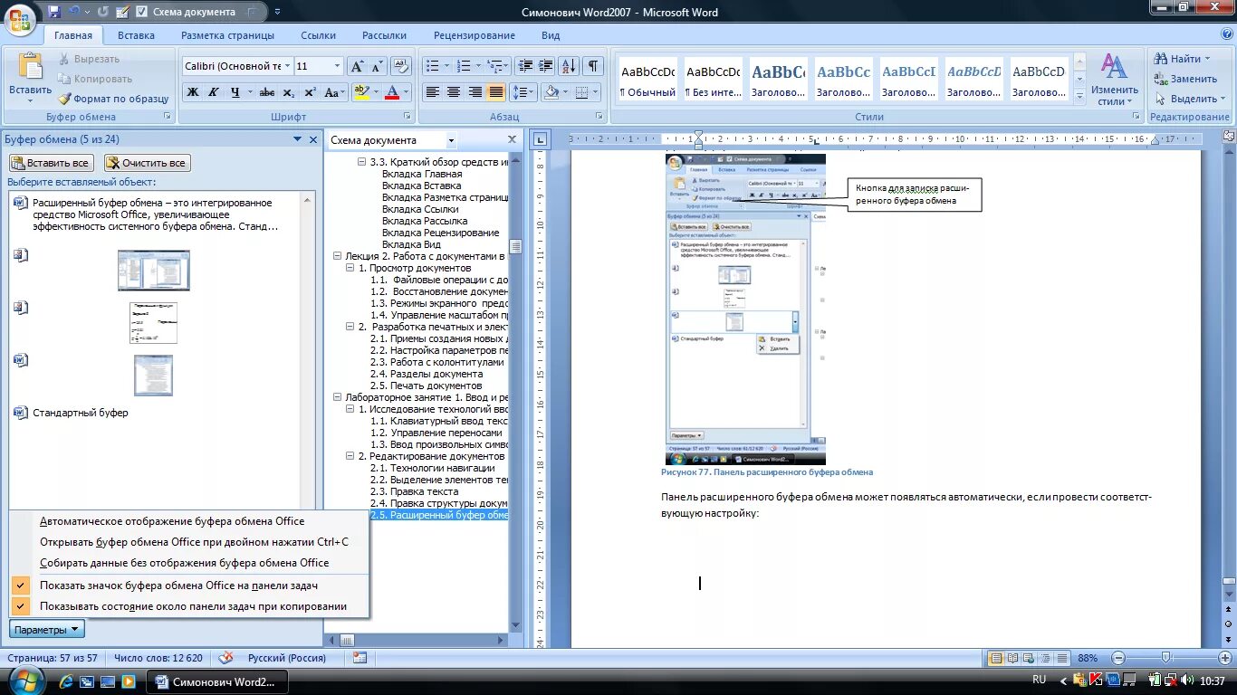Switch to the Разметка страницы tab
Screen dimensions: 1237x695
227,35
